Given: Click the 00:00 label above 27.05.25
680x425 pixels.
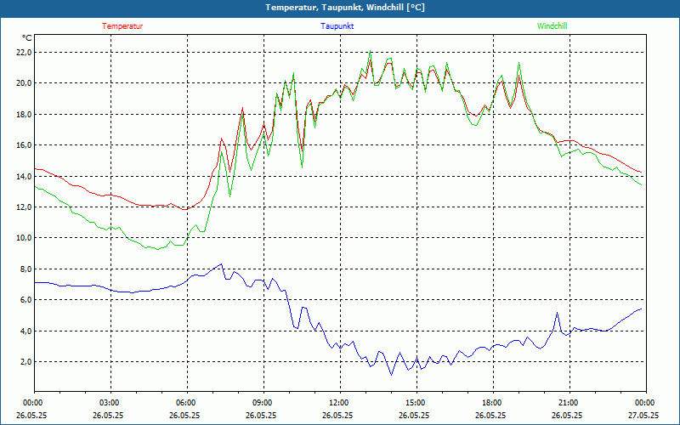Looking at the screenshot, I should [646, 403].
